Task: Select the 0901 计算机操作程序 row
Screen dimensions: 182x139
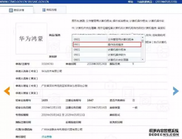Action: [x=107, y=50]
